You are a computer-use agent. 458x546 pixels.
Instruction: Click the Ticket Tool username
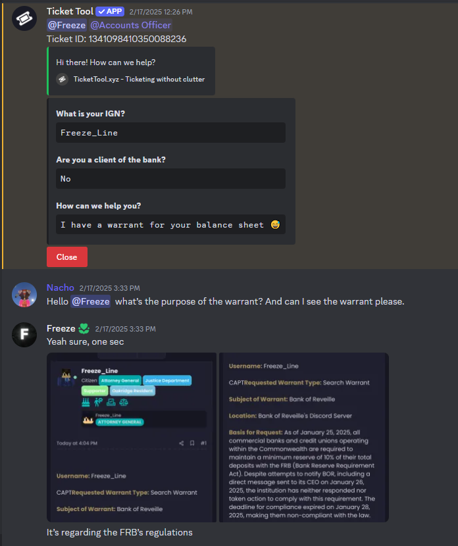[x=70, y=11]
